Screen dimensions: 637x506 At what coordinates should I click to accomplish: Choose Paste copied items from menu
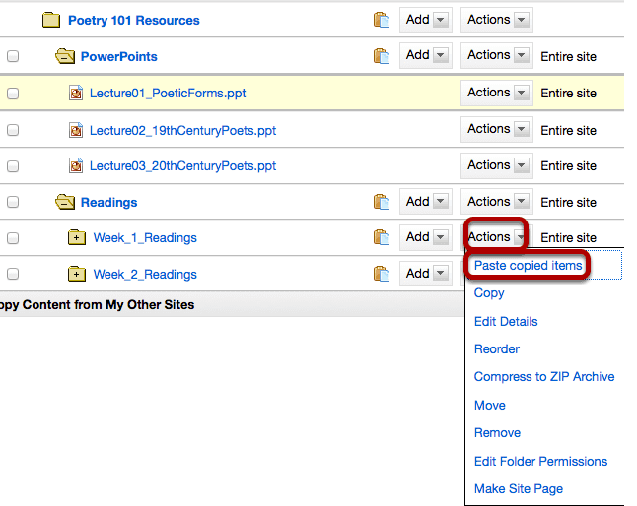tap(529, 265)
